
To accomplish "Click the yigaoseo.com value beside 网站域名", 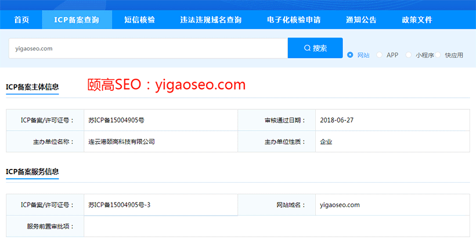I will point(340,205).
